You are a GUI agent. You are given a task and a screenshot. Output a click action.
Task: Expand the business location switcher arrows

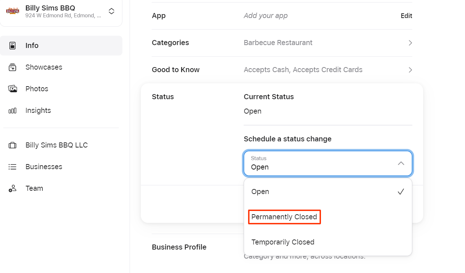tap(112, 11)
